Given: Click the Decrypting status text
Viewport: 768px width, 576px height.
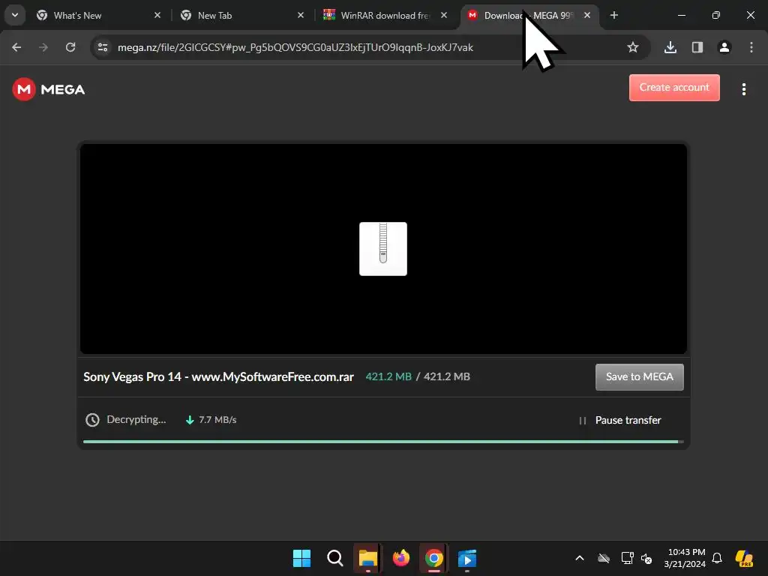Looking at the screenshot, I should click(x=136, y=420).
